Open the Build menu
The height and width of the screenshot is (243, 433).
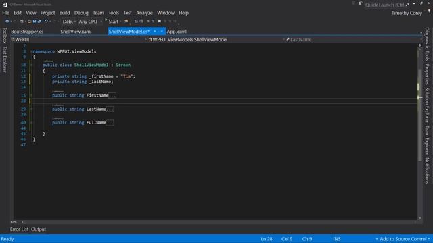tap(65, 13)
